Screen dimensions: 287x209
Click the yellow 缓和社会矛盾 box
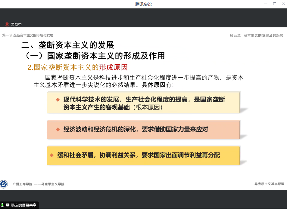pyautogui.click(x=143, y=155)
